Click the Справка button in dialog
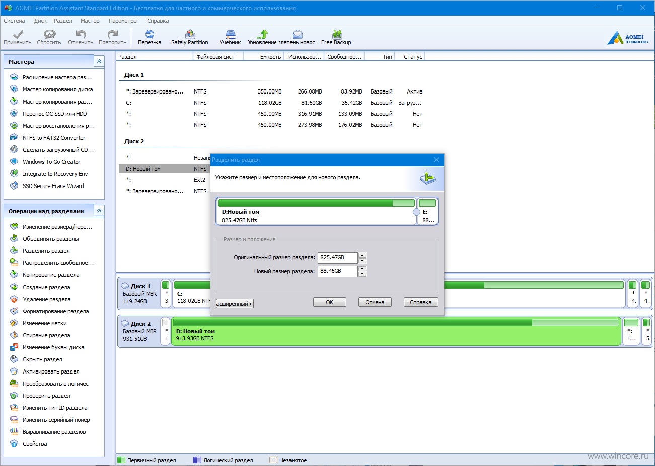This screenshot has height=466, width=655. coord(420,302)
